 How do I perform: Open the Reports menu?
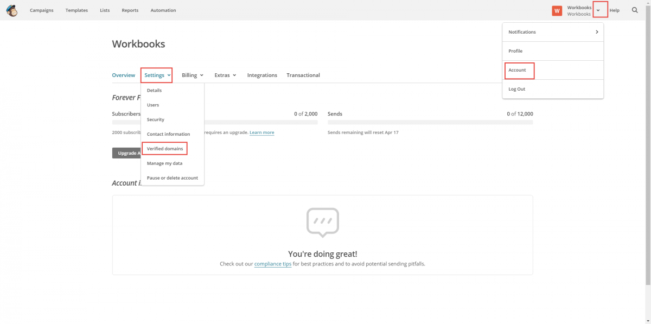pos(130,10)
